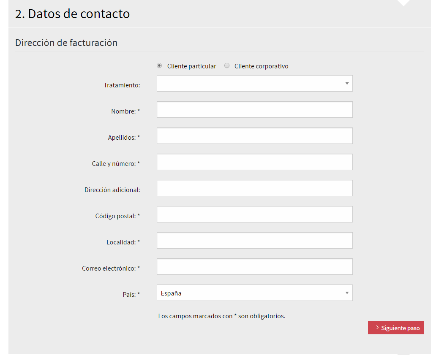Select the Cliente particular radio button

pyautogui.click(x=159, y=66)
